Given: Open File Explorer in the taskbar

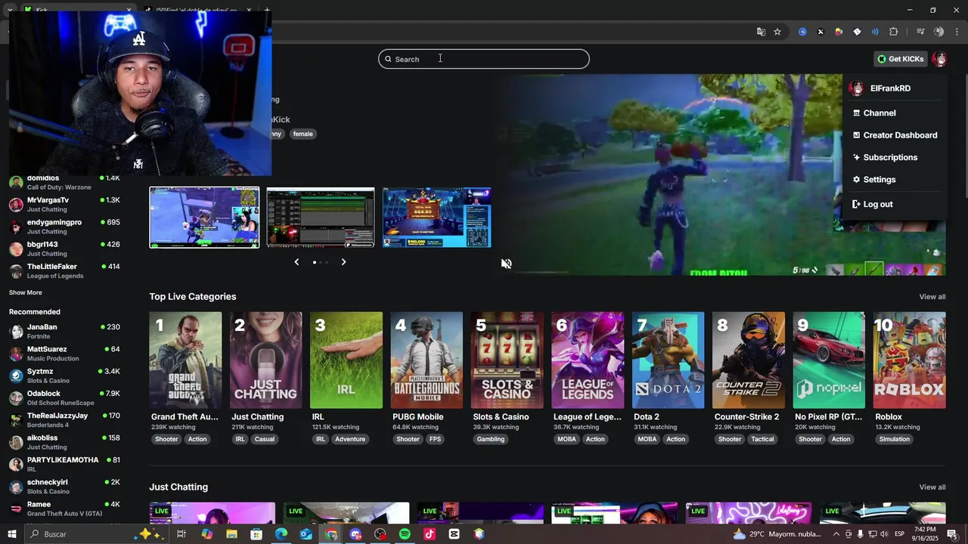Looking at the screenshot, I should [x=231, y=534].
